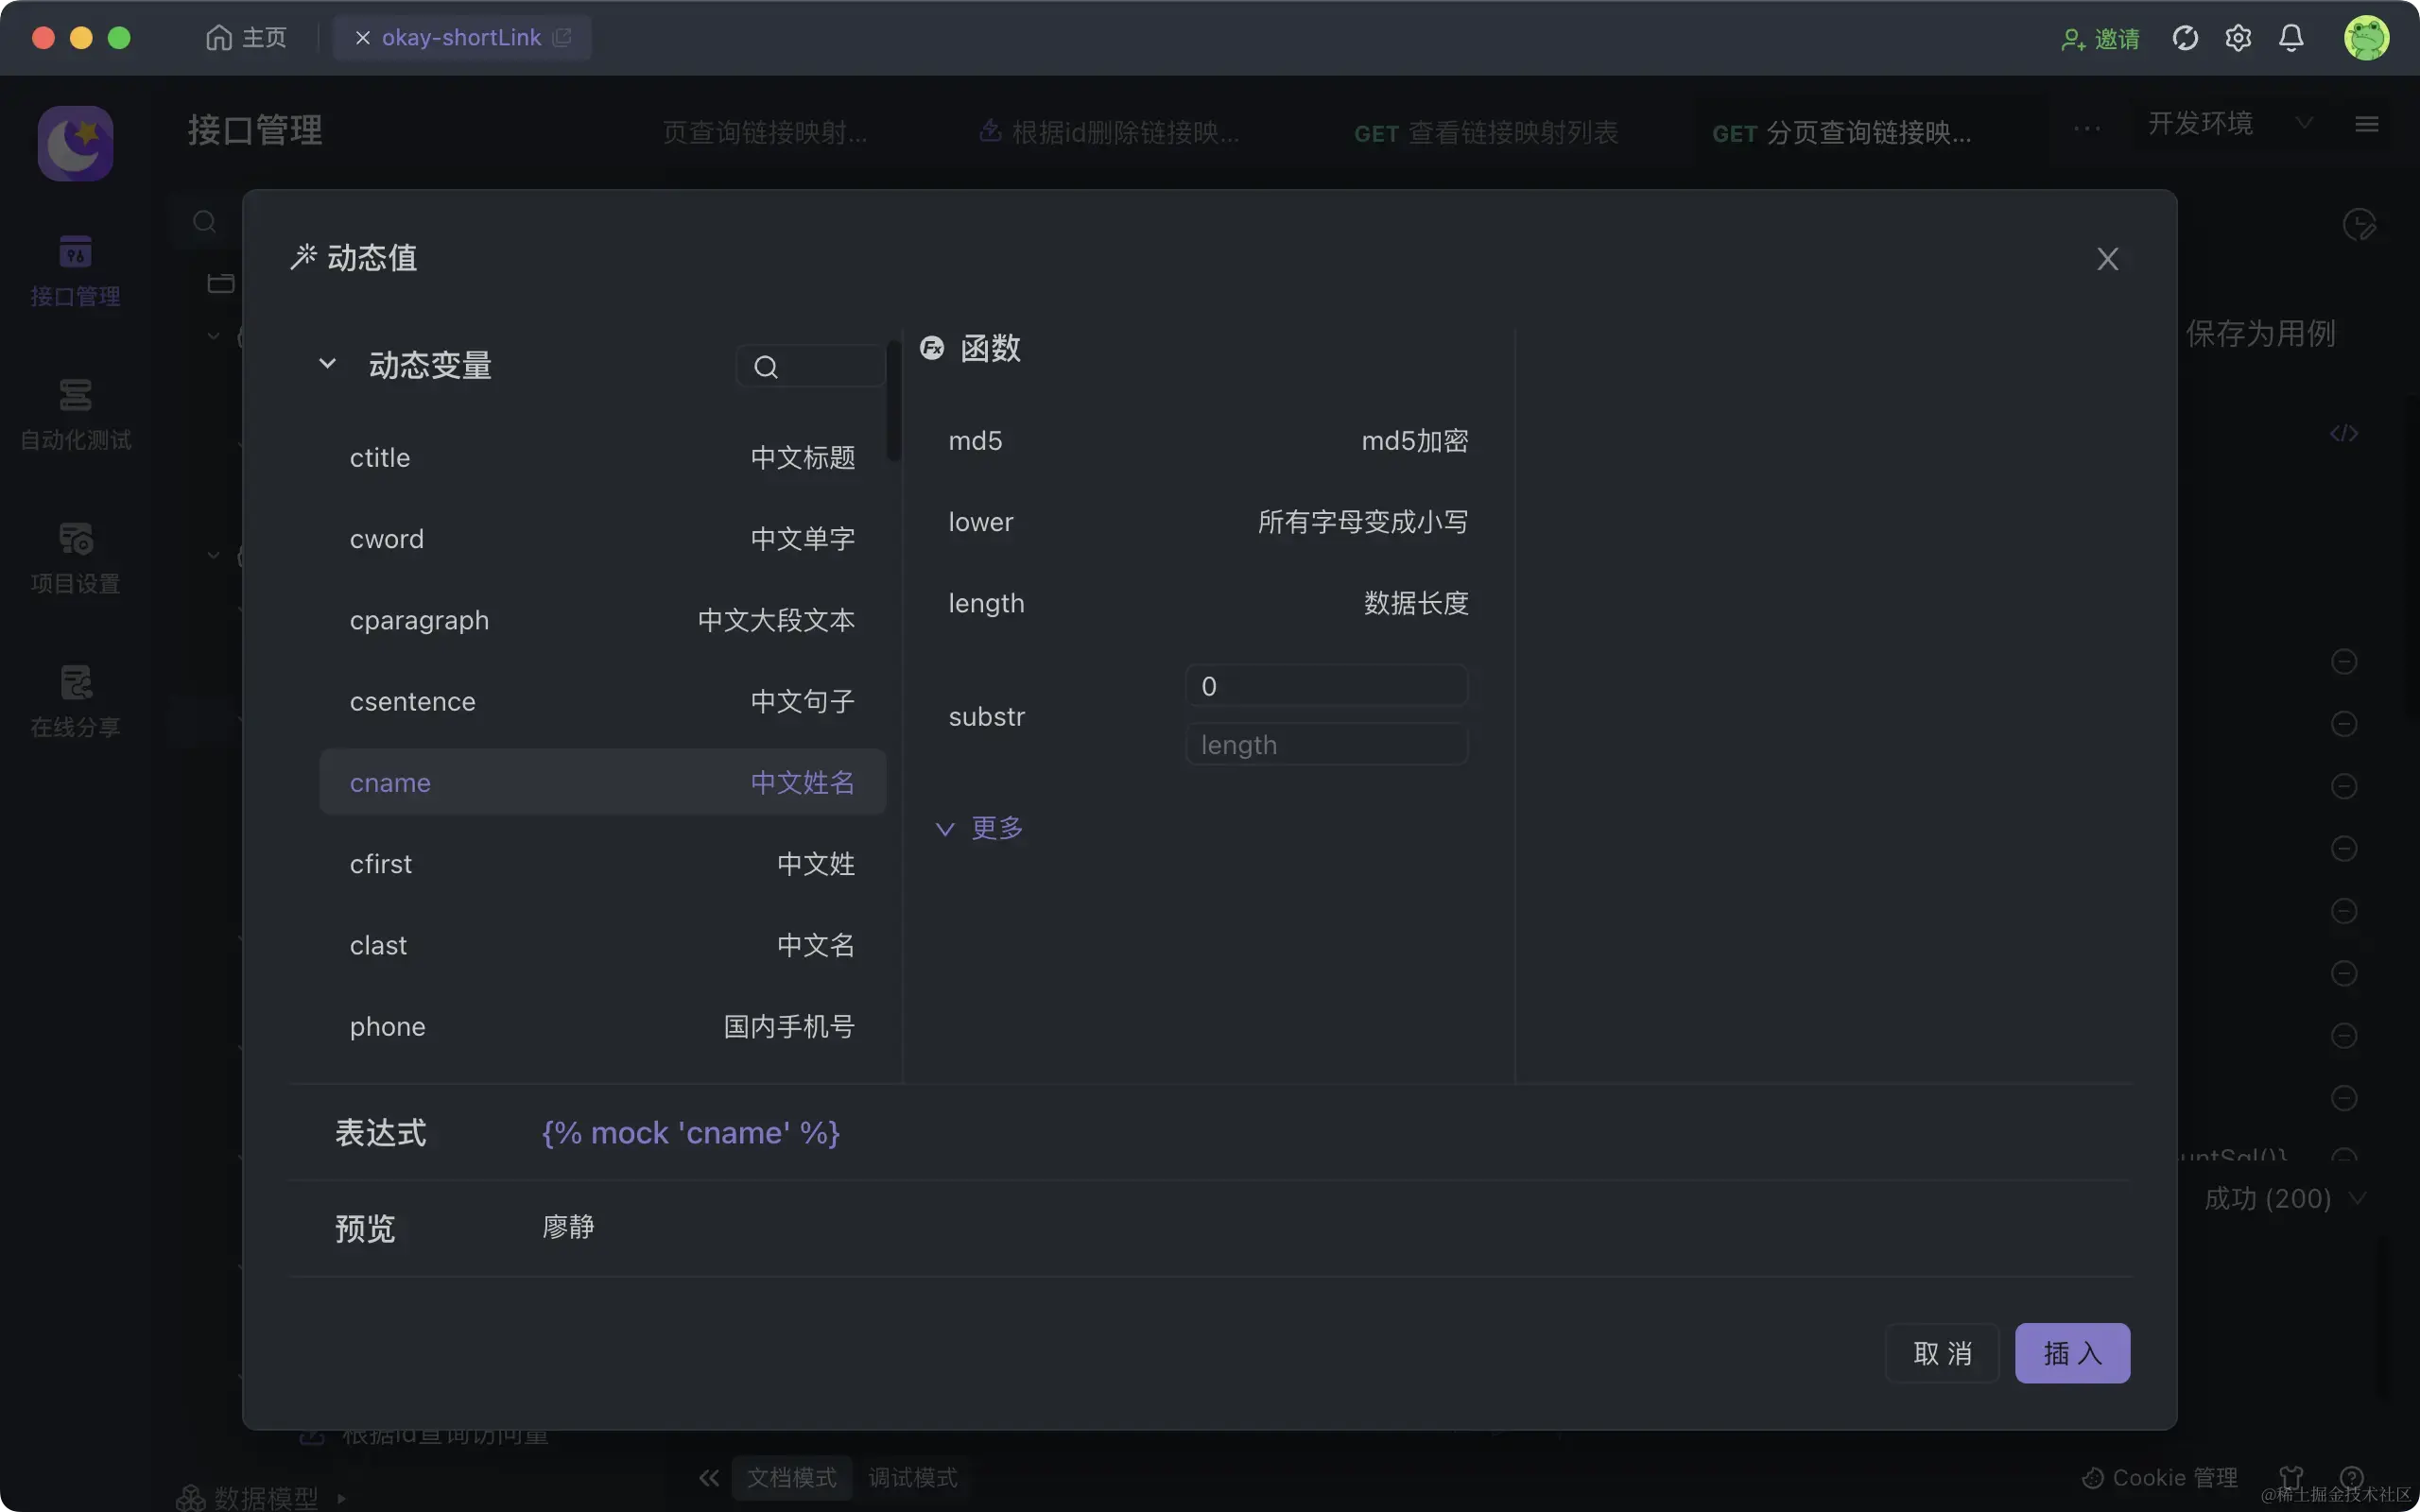This screenshot has width=2420, height=1512.
Task: Switch to 调试模式 mode tab
Action: pyautogui.click(x=911, y=1477)
